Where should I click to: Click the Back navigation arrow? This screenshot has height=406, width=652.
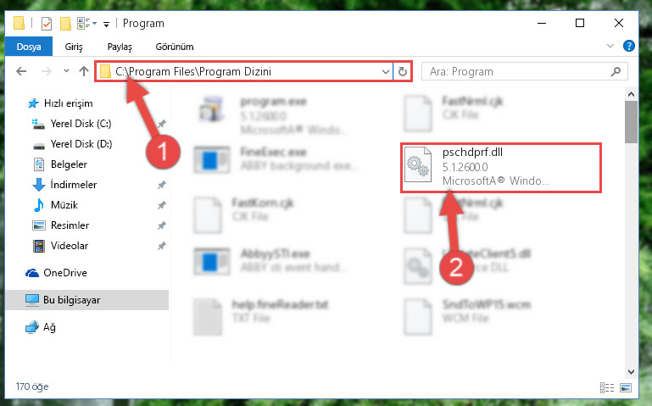click(x=21, y=71)
